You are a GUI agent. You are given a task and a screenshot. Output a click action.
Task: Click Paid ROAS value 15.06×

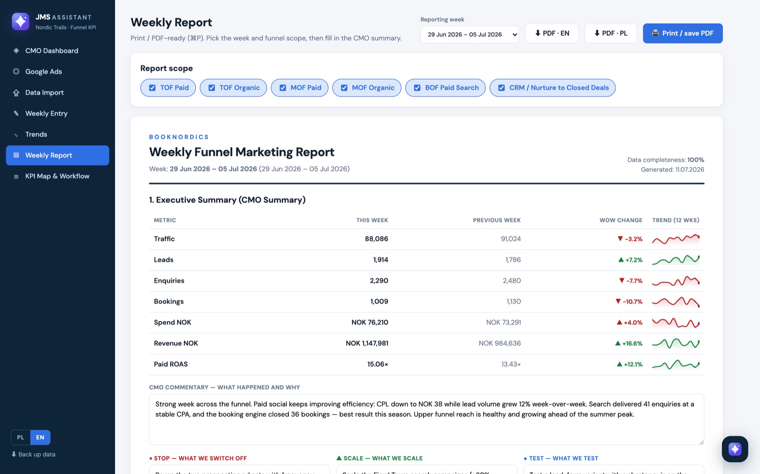click(378, 364)
